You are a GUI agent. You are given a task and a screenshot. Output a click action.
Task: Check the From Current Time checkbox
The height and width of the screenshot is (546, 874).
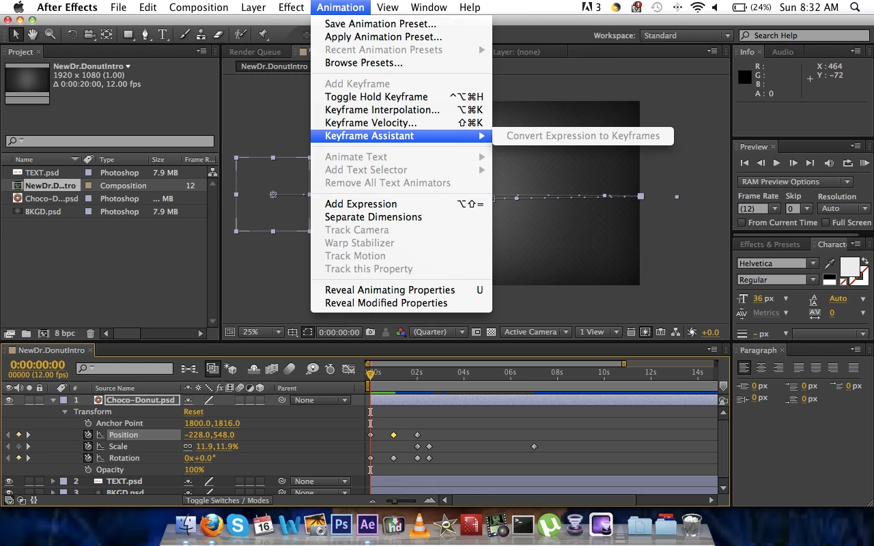[742, 222]
